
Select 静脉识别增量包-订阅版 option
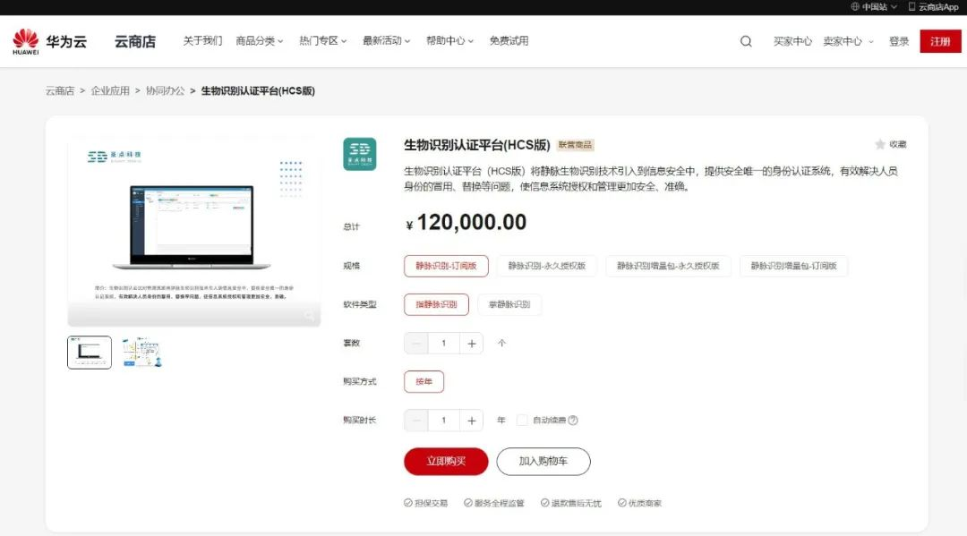[x=793, y=266]
